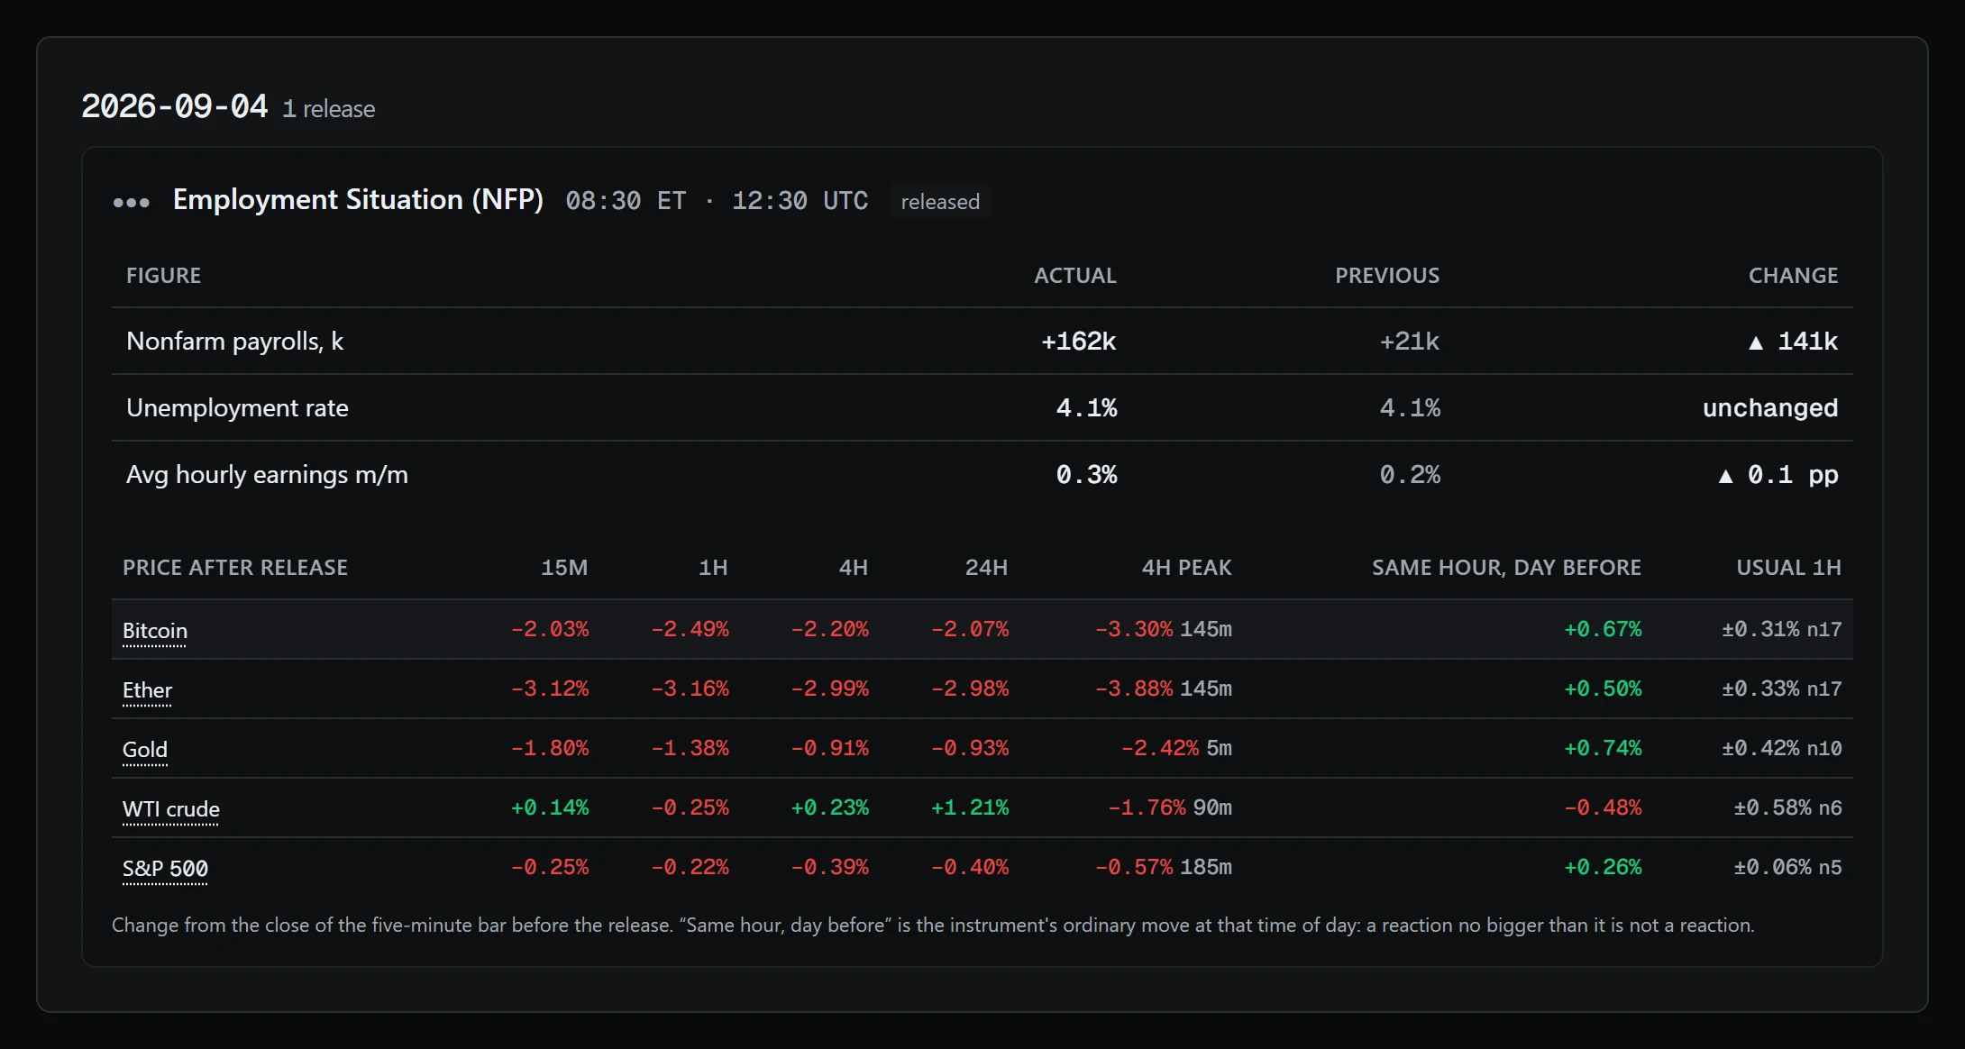Click the USUAL 1H column header
Image resolution: width=1965 pixels, height=1049 pixels.
(x=1788, y=568)
